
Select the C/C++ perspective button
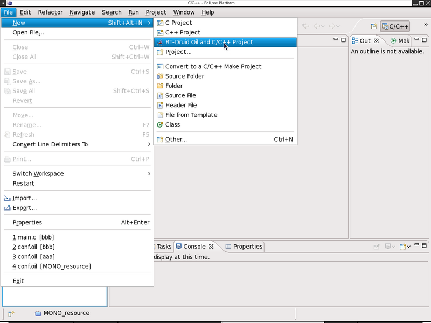[x=395, y=26]
